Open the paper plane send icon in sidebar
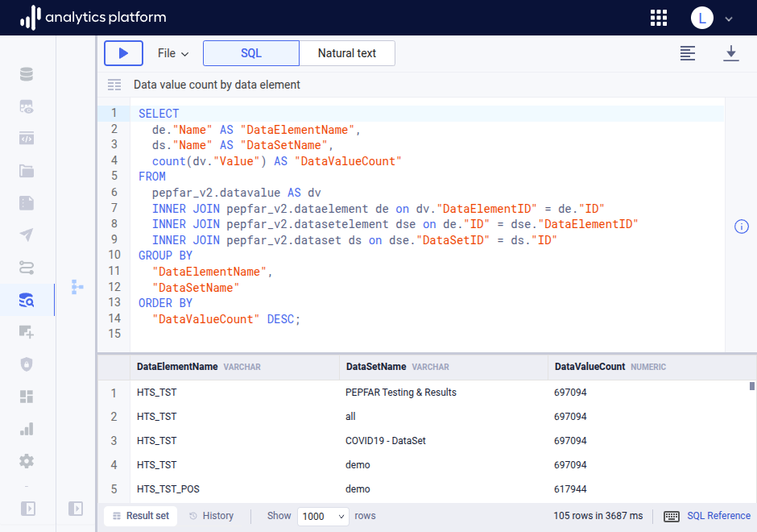The image size is (757, 532). [27, 235]
